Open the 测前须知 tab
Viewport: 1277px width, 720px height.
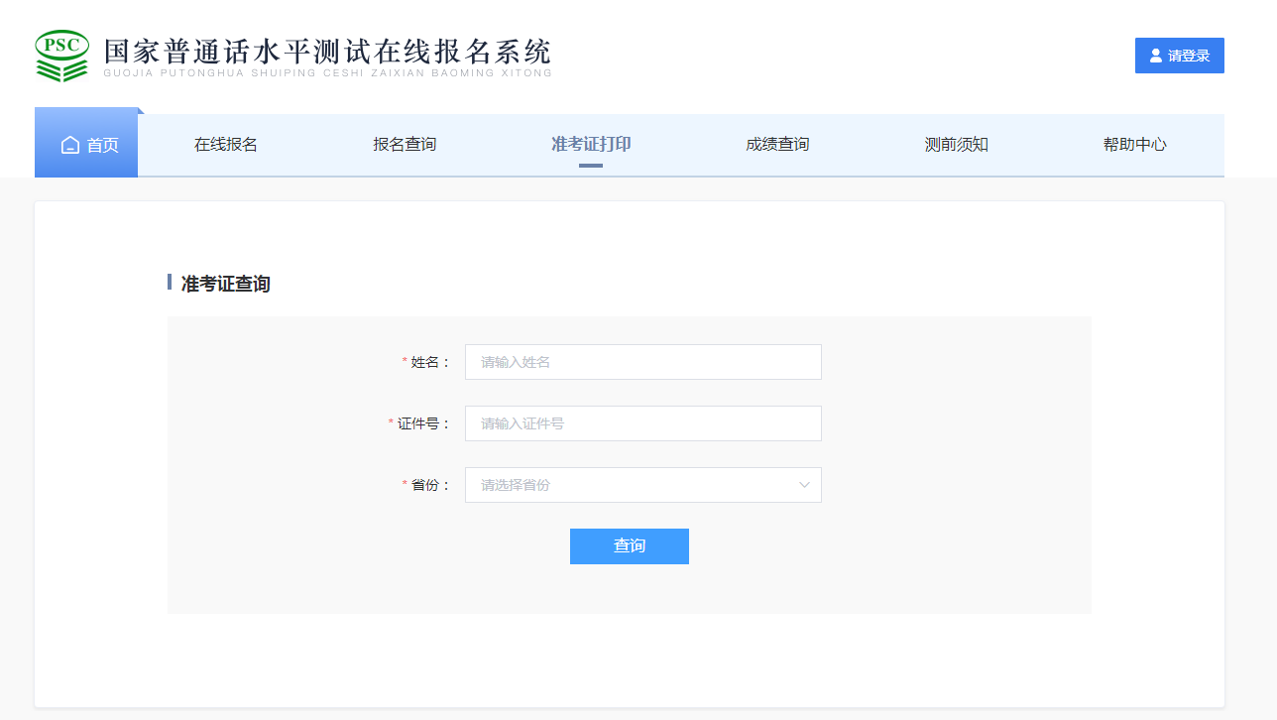[x=956, y=145]
